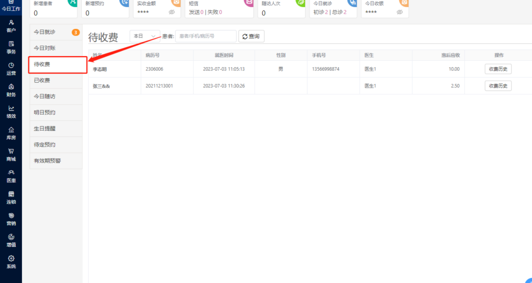The image size is (532, 283).
Task: Click patient name 李志明
Action: [100, 69]
